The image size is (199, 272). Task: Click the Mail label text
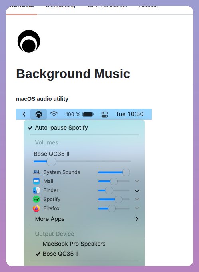click(48, 181)
